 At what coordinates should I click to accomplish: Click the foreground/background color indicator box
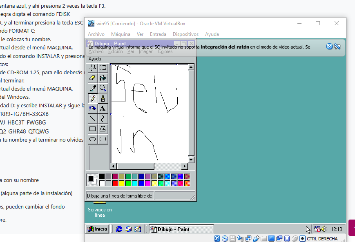(x=92, y=180)
